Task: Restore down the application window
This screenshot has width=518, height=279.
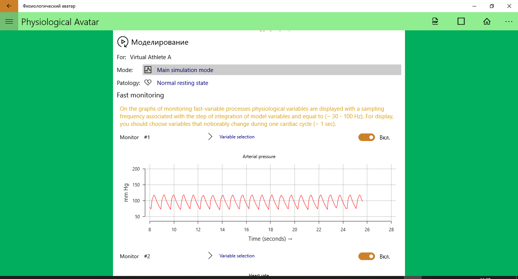Action: coord(492,6)
